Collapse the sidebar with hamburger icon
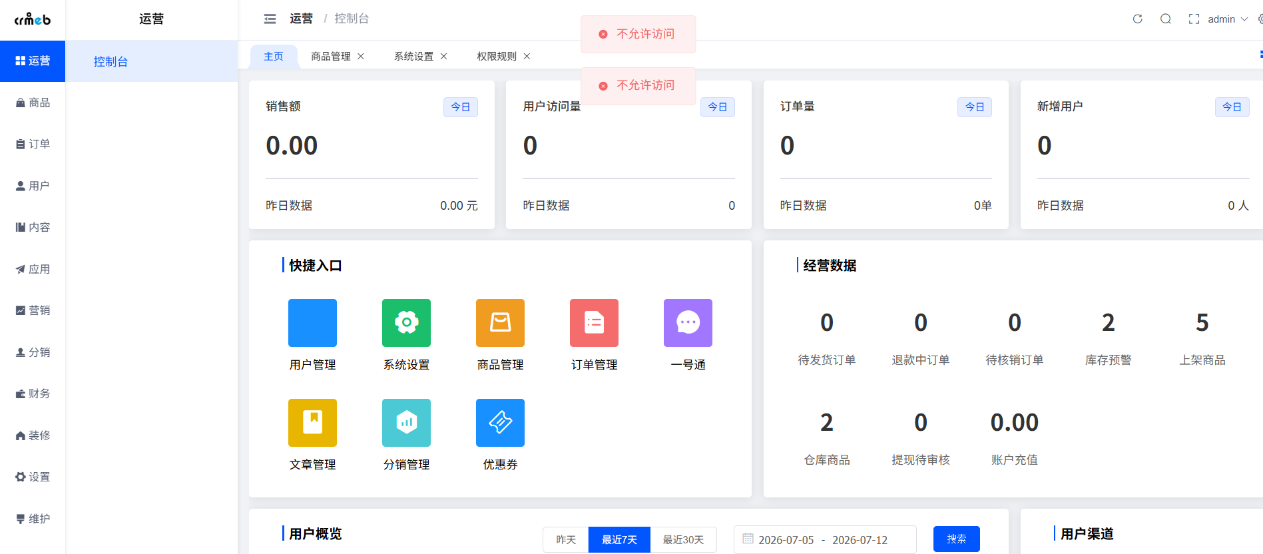 270,19
